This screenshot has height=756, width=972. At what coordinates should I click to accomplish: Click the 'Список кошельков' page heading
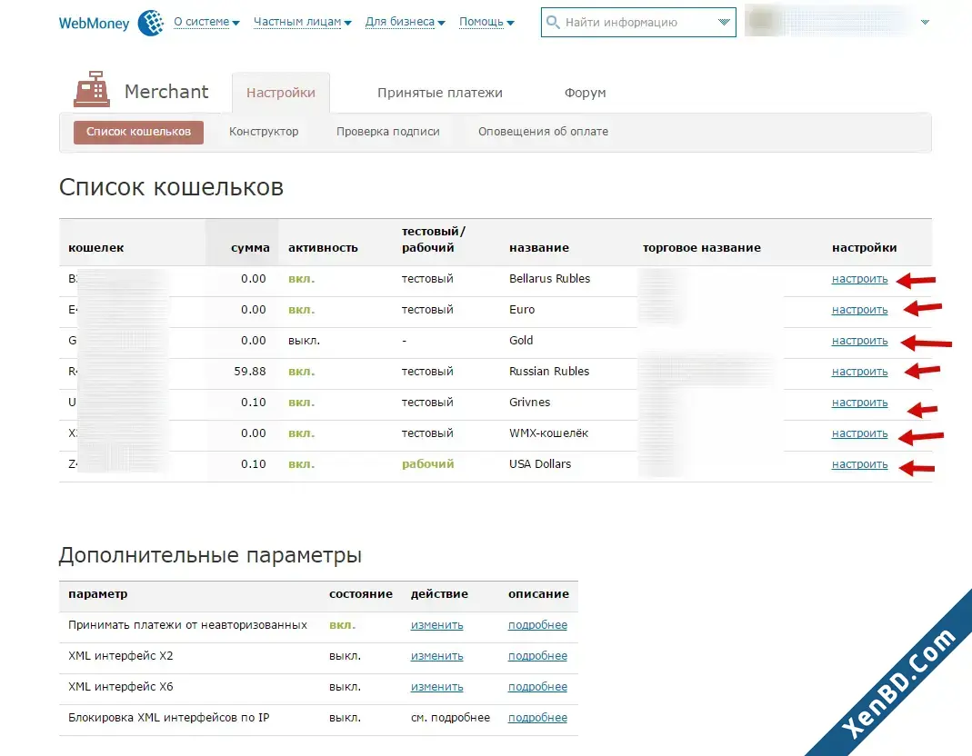171,187
